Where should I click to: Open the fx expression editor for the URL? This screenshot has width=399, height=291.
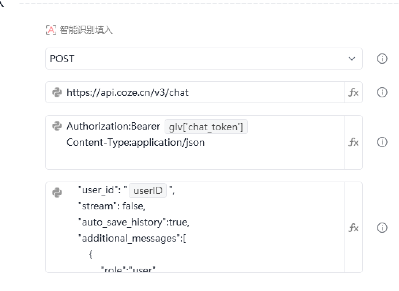(353, 92)
